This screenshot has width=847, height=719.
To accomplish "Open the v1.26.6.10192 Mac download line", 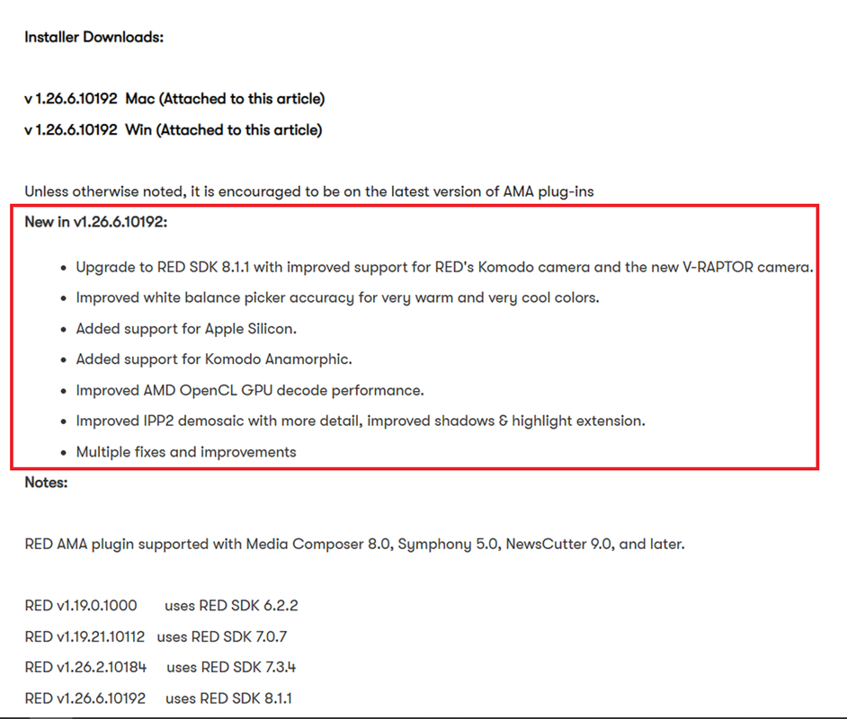I will click(x=174, y=99).
